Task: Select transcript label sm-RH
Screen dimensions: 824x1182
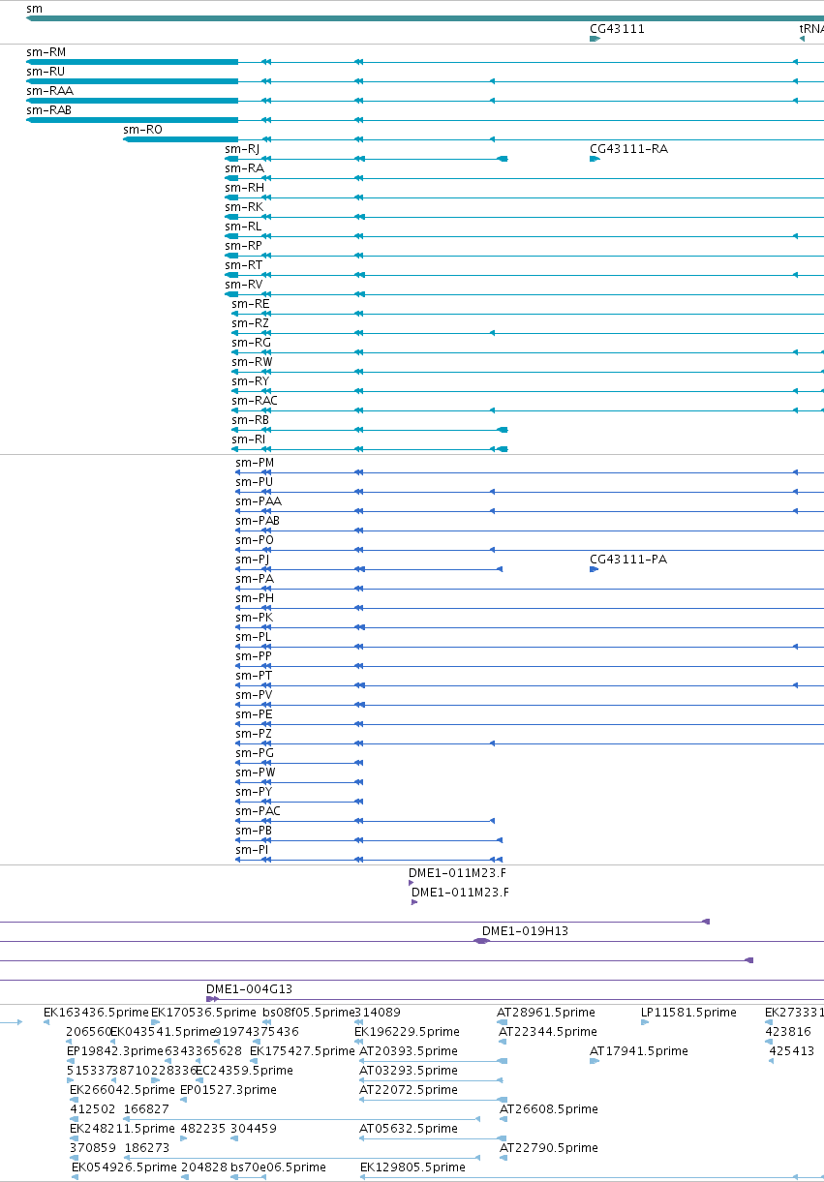Action: [x=244, y=188]
